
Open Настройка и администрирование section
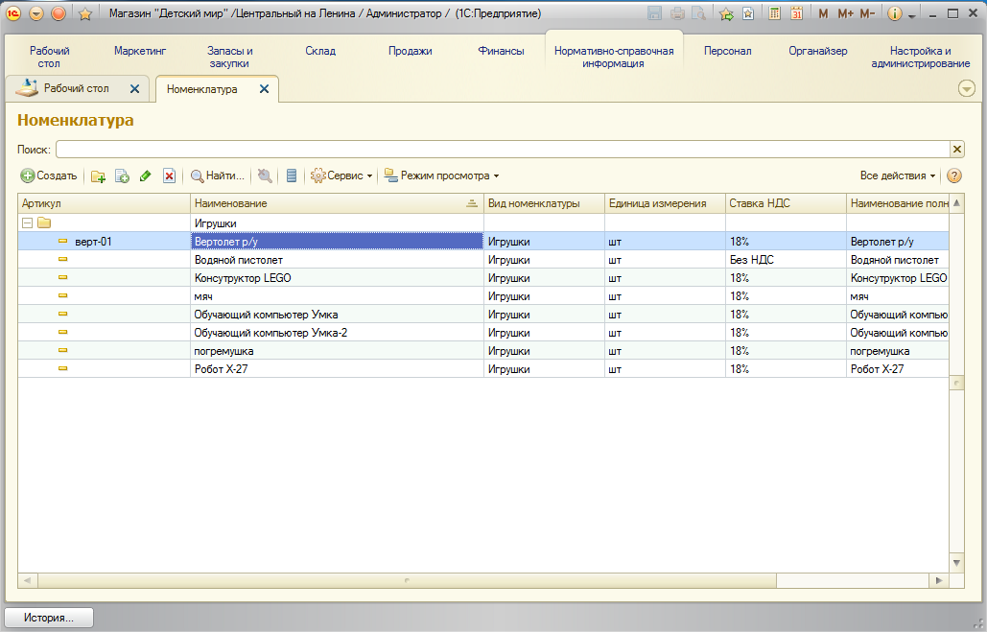click(920, 57)
